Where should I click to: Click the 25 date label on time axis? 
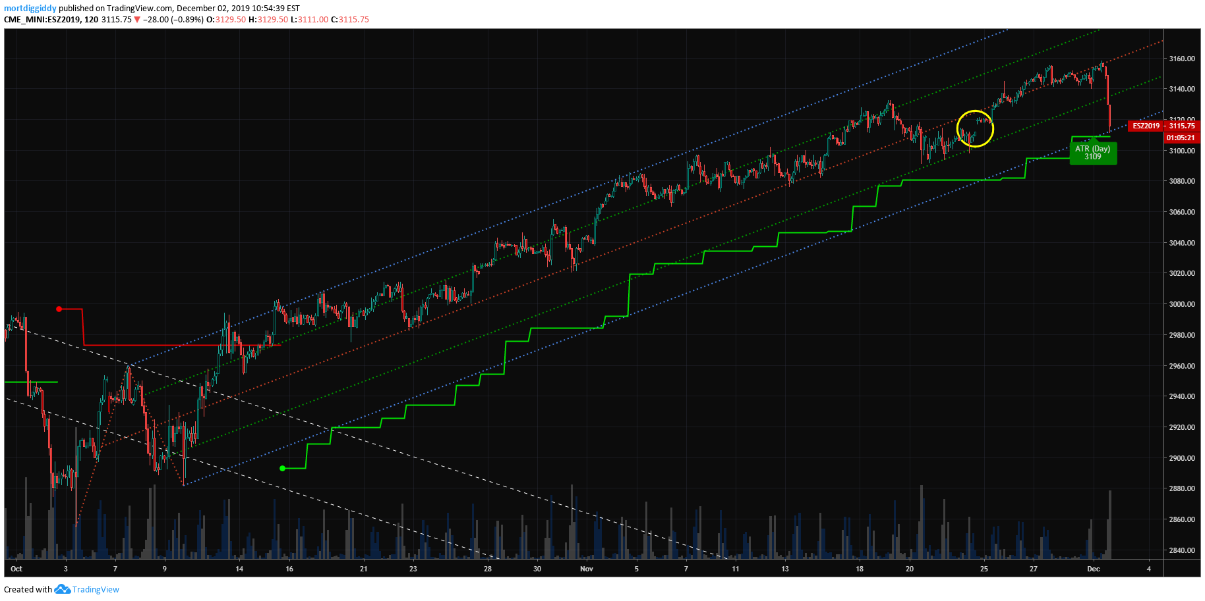(x=984, y=569)
